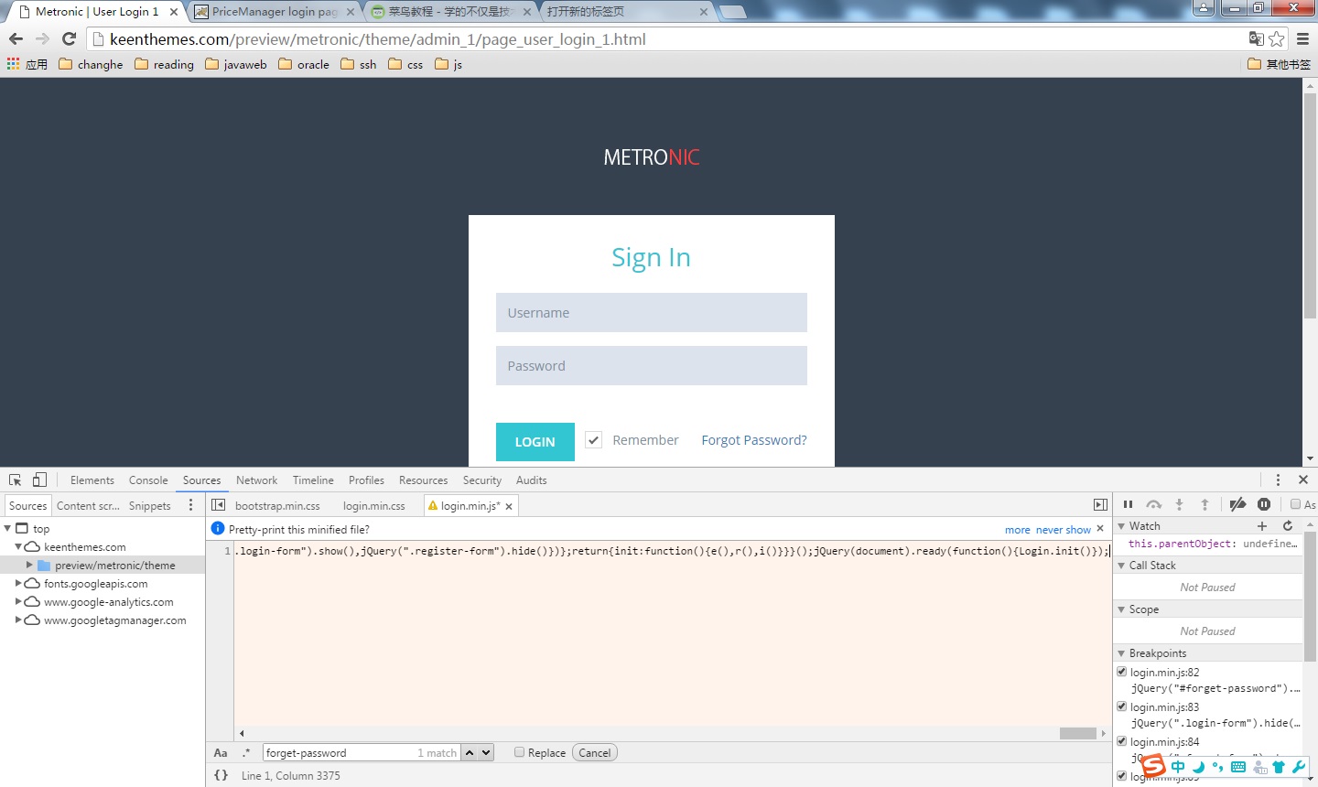Viewport: 1318px width, 787px height.
Task: Expand www.google-analytics.com tree node
Action: (18, 601)
